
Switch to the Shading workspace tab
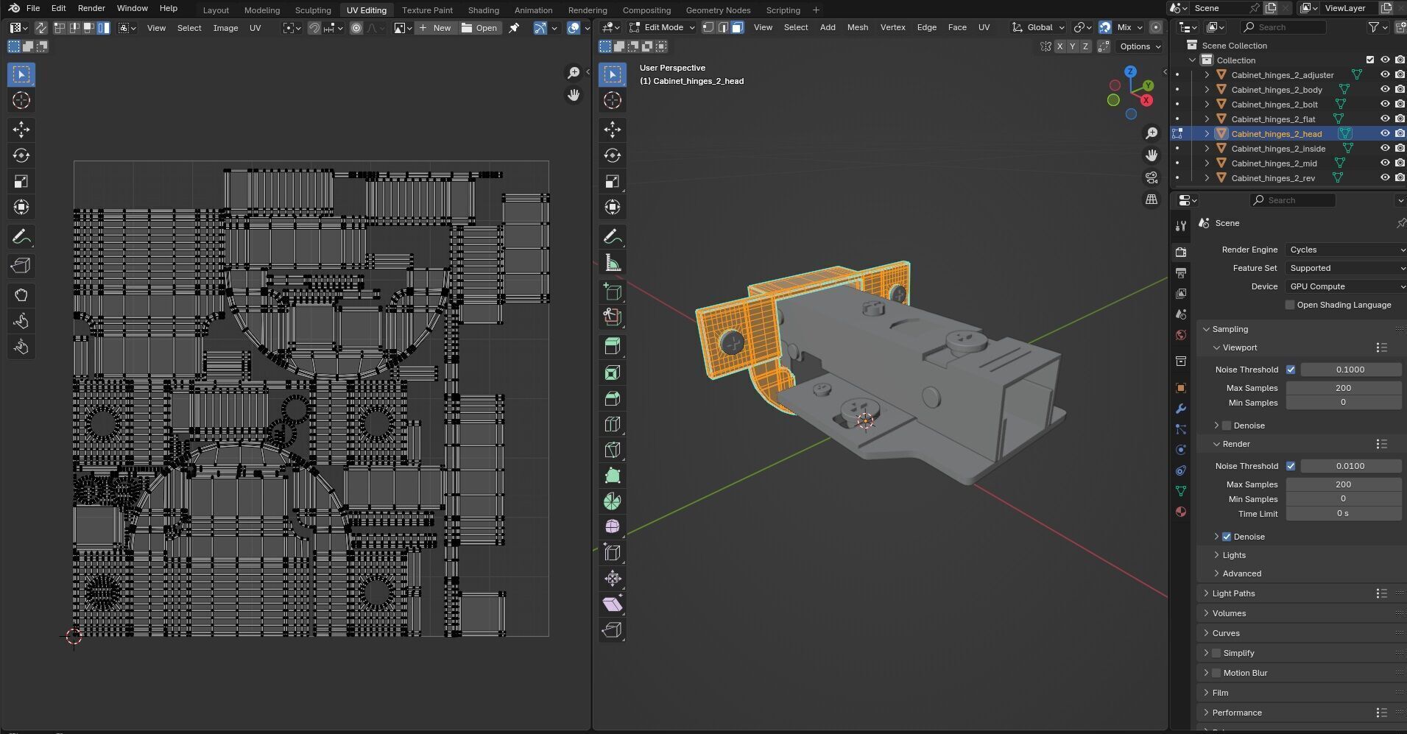483,10
